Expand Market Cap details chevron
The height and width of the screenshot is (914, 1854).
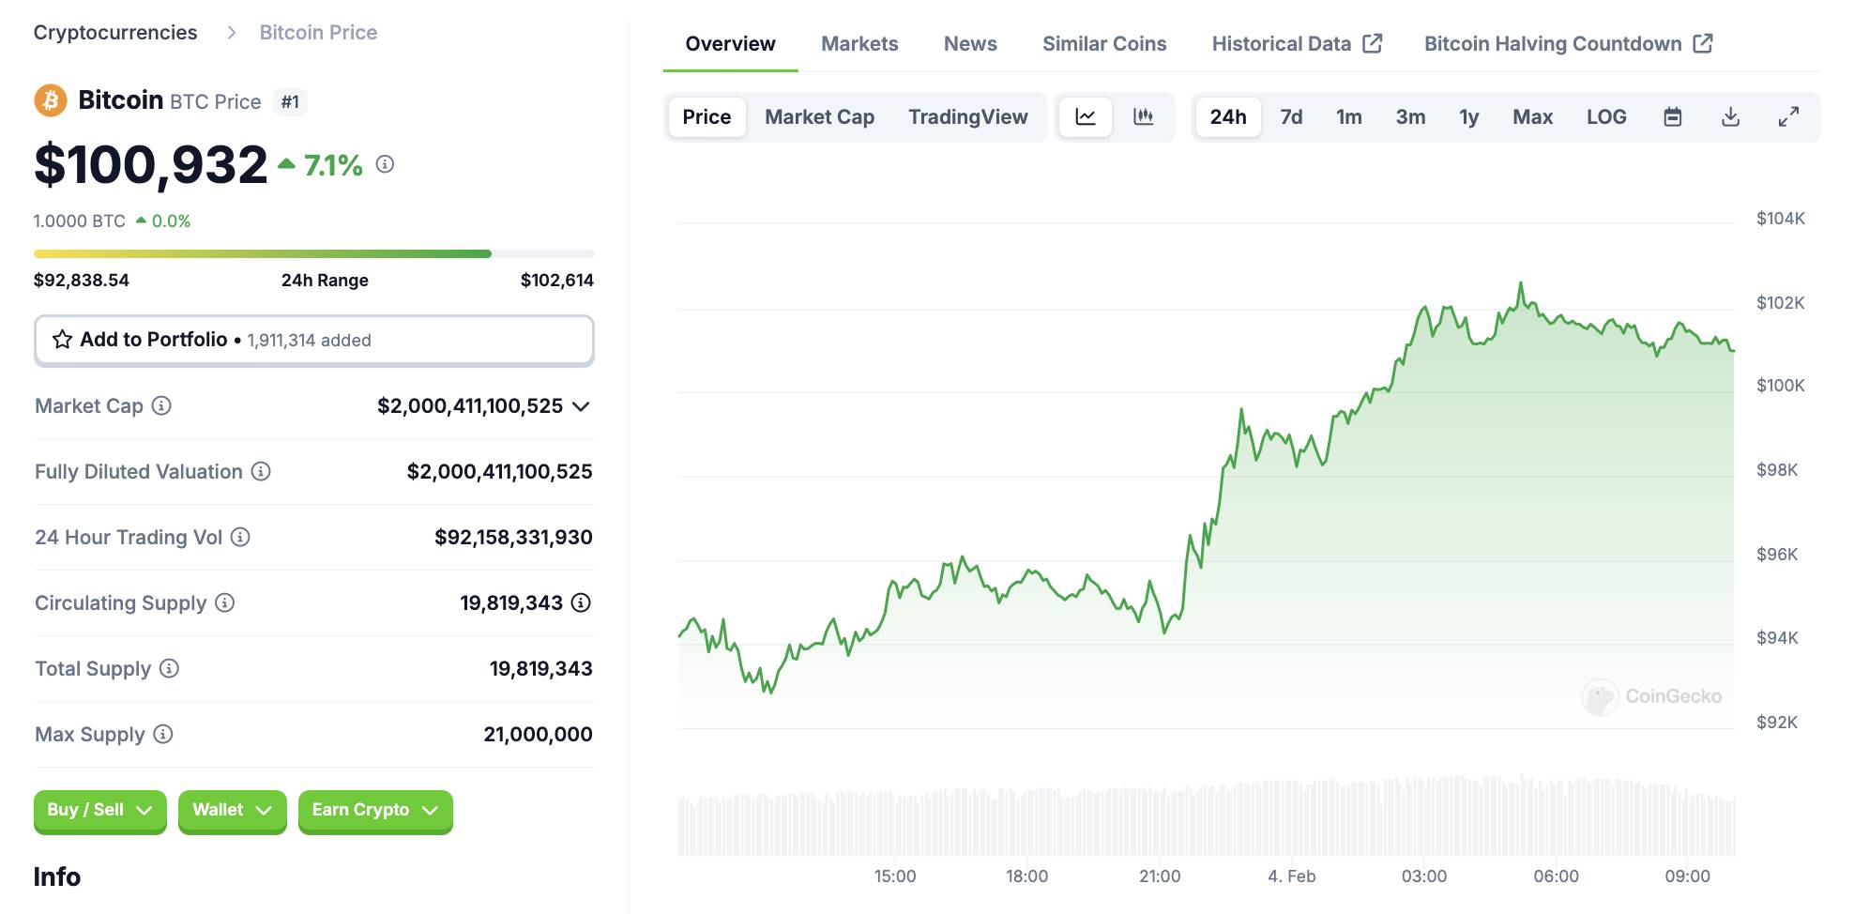(581, 406)
